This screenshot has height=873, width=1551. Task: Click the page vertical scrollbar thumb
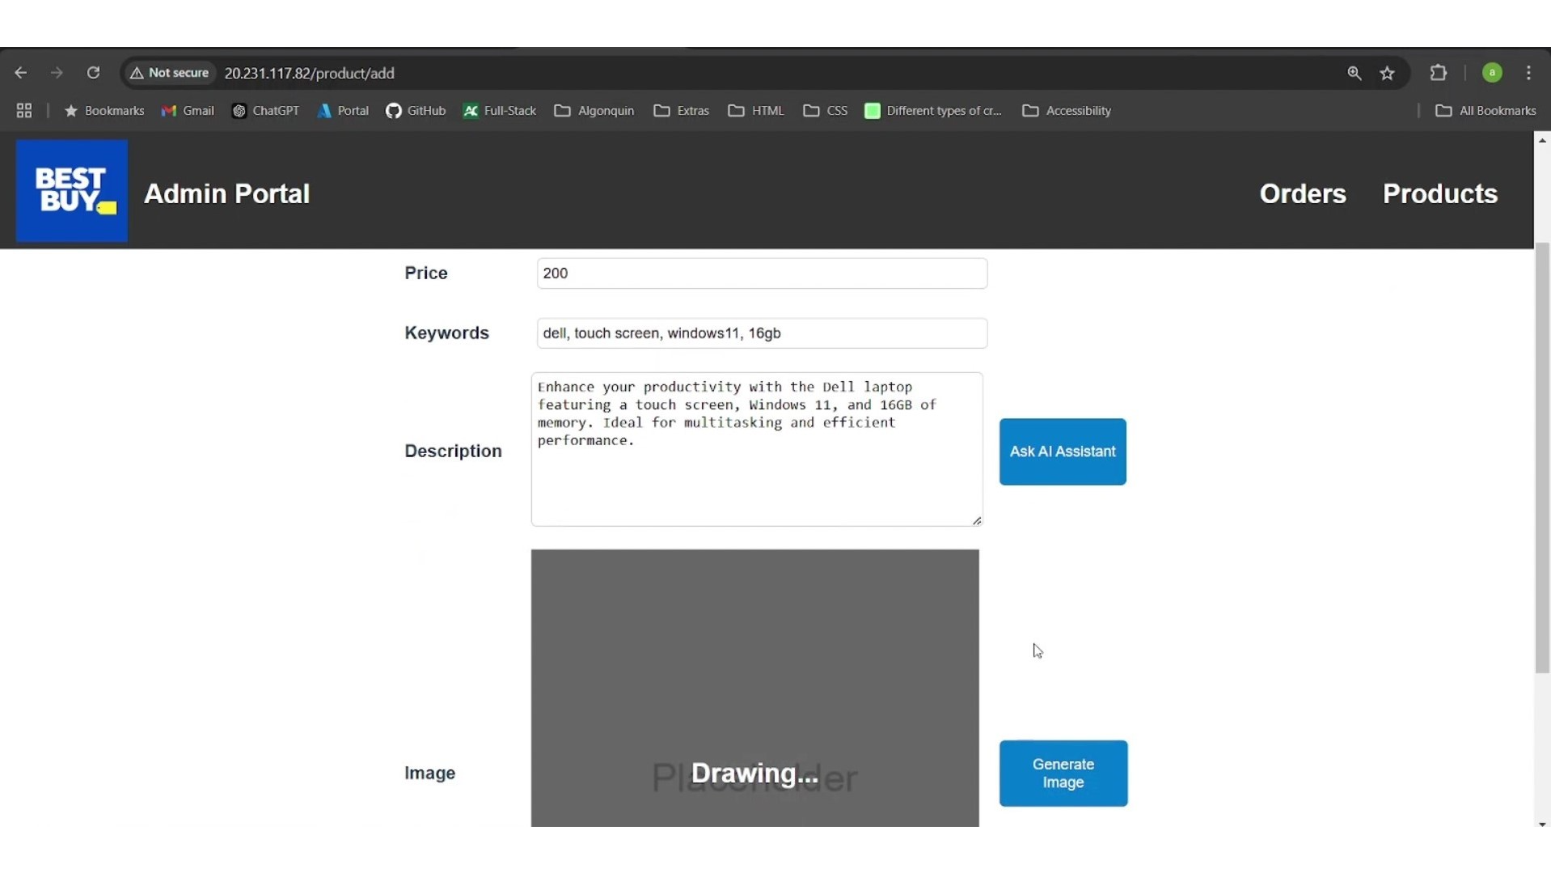tap(1542, 457)
